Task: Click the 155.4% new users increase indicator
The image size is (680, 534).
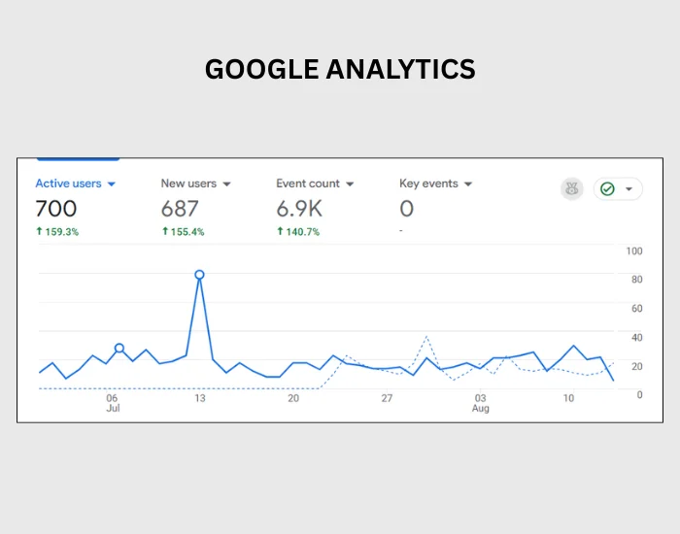Action: [x=183, y=232]
